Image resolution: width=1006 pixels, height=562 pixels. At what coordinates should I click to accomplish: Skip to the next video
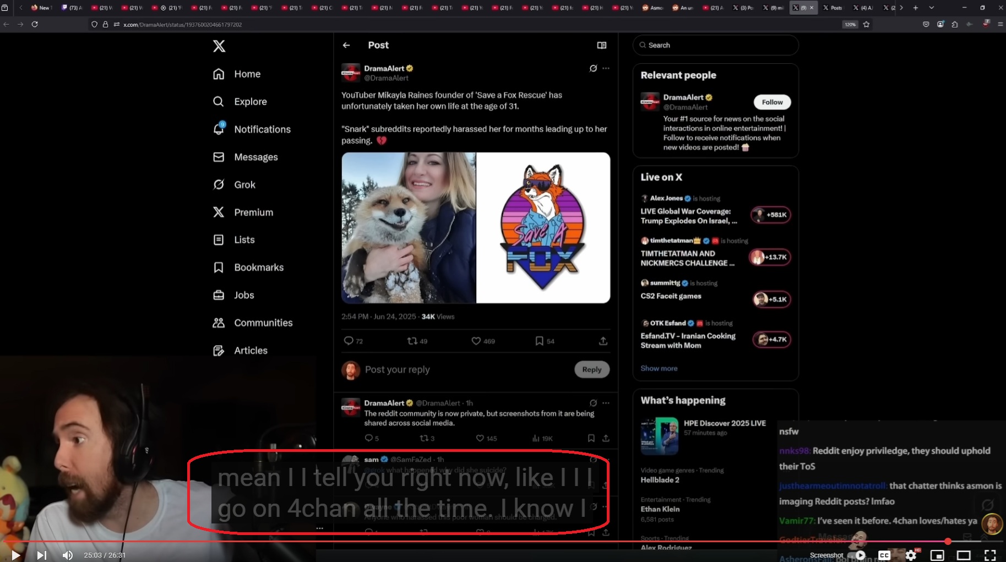[x=41, y=555]
